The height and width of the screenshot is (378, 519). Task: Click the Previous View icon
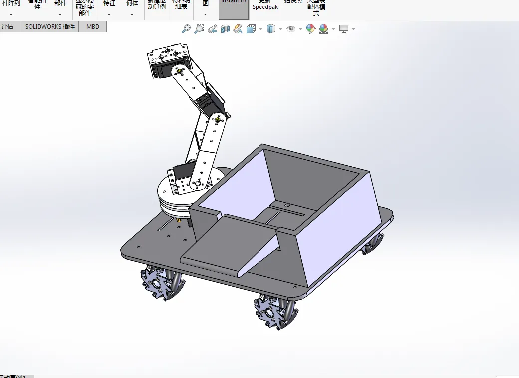[x=212, y=29]
